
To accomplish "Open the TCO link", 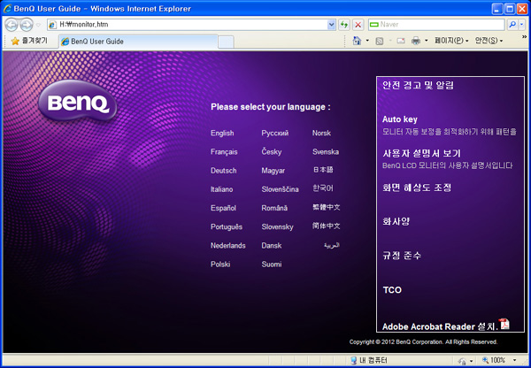I will 392,290.
